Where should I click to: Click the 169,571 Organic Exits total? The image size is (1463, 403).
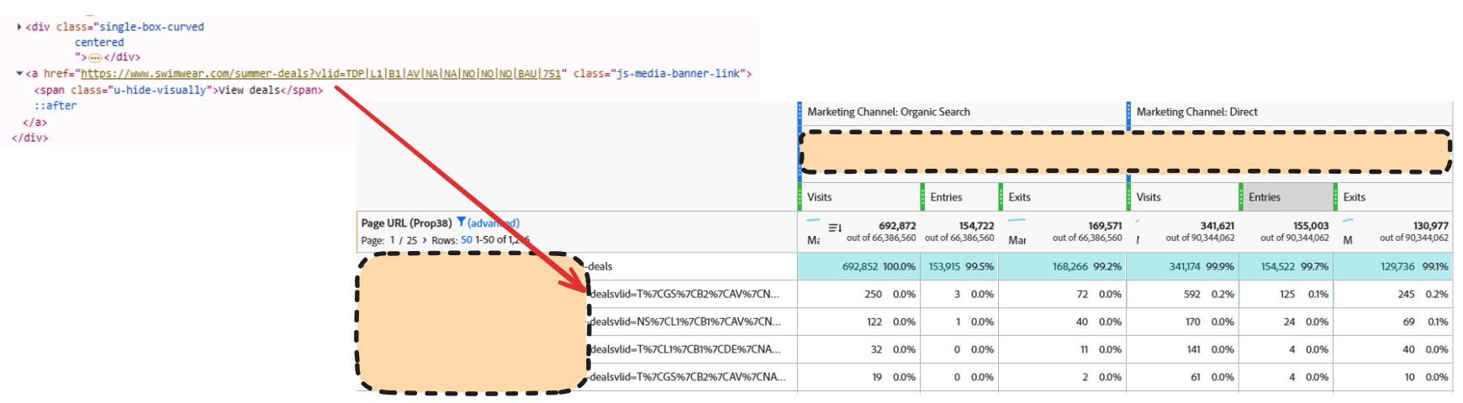1105,226
